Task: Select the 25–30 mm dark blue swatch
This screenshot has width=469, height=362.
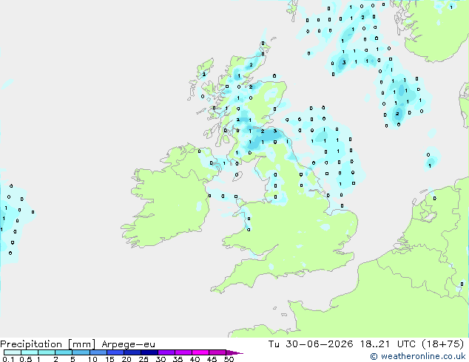Action: click(149, 352)
